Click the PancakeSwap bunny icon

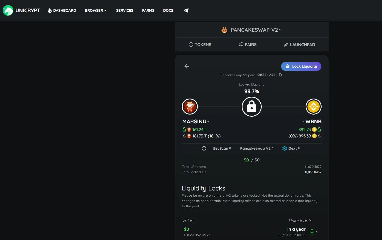click(224, 30)
